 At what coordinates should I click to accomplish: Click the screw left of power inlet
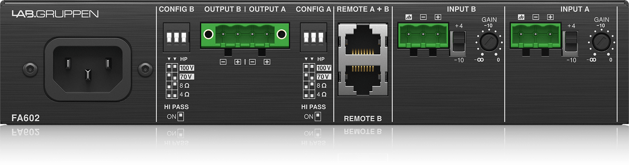pyautogui.click(x=30, y=69)
